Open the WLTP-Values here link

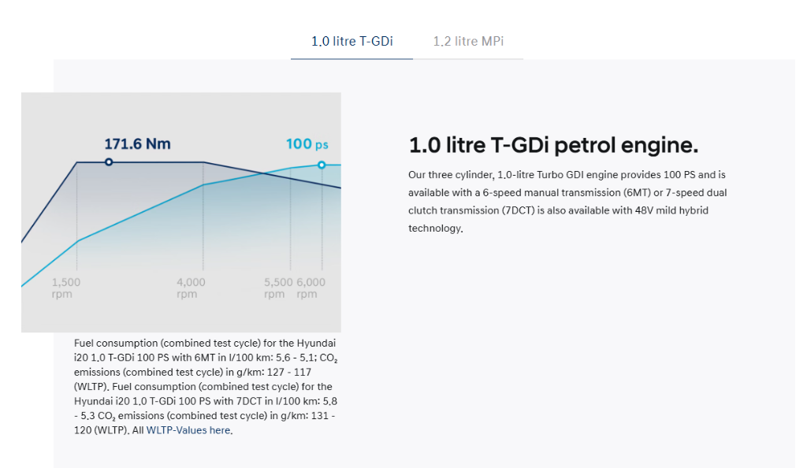[x=188, y=430]
